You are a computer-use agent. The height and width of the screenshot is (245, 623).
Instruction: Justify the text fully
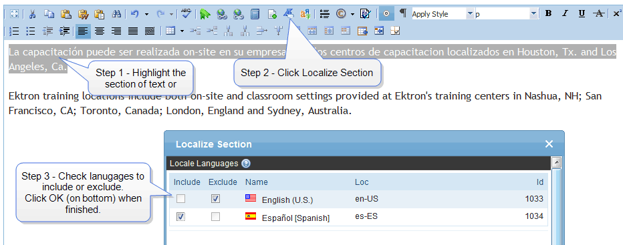133,31
